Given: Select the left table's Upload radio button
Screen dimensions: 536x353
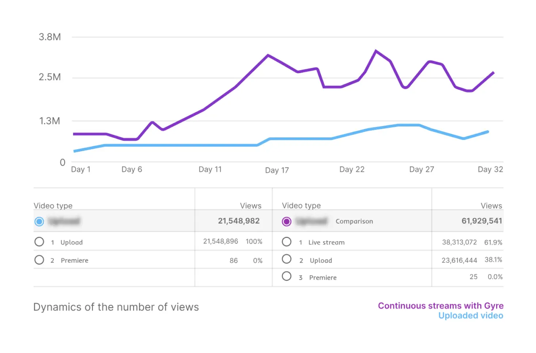Looking at the screenshot, I should (x=39, y=242).
